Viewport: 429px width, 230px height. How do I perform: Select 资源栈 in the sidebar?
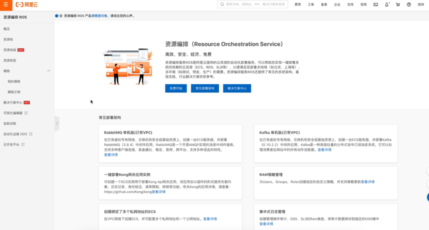click(x=8, y=39)
